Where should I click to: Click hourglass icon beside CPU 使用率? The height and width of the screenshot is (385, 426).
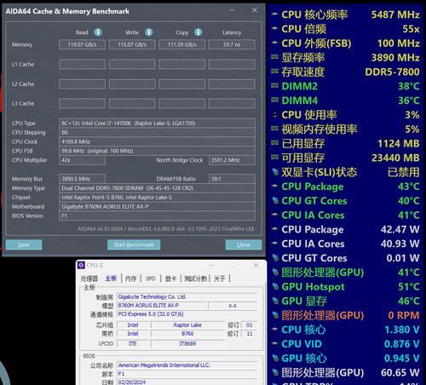point(274,114)
